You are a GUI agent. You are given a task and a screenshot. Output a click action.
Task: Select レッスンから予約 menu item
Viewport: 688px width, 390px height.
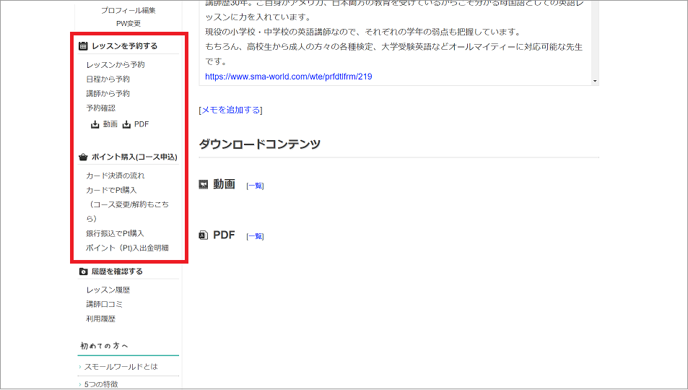tap(116, 64)
